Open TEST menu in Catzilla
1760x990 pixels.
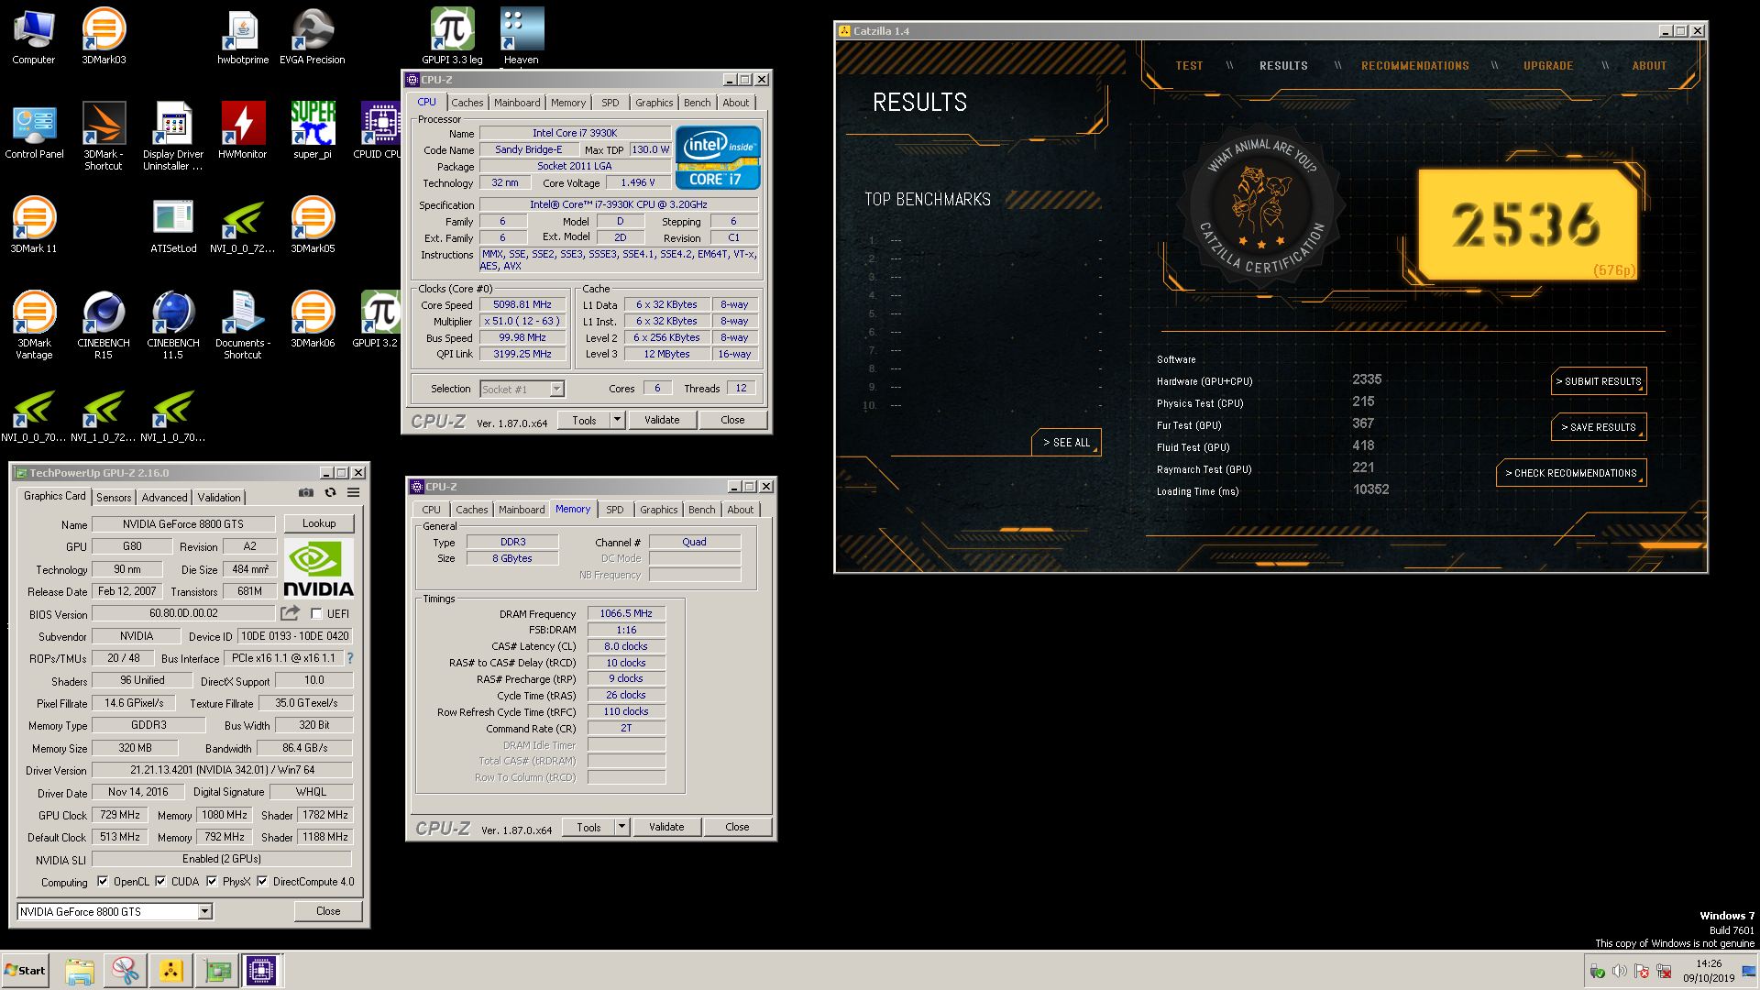[1189, 66]
